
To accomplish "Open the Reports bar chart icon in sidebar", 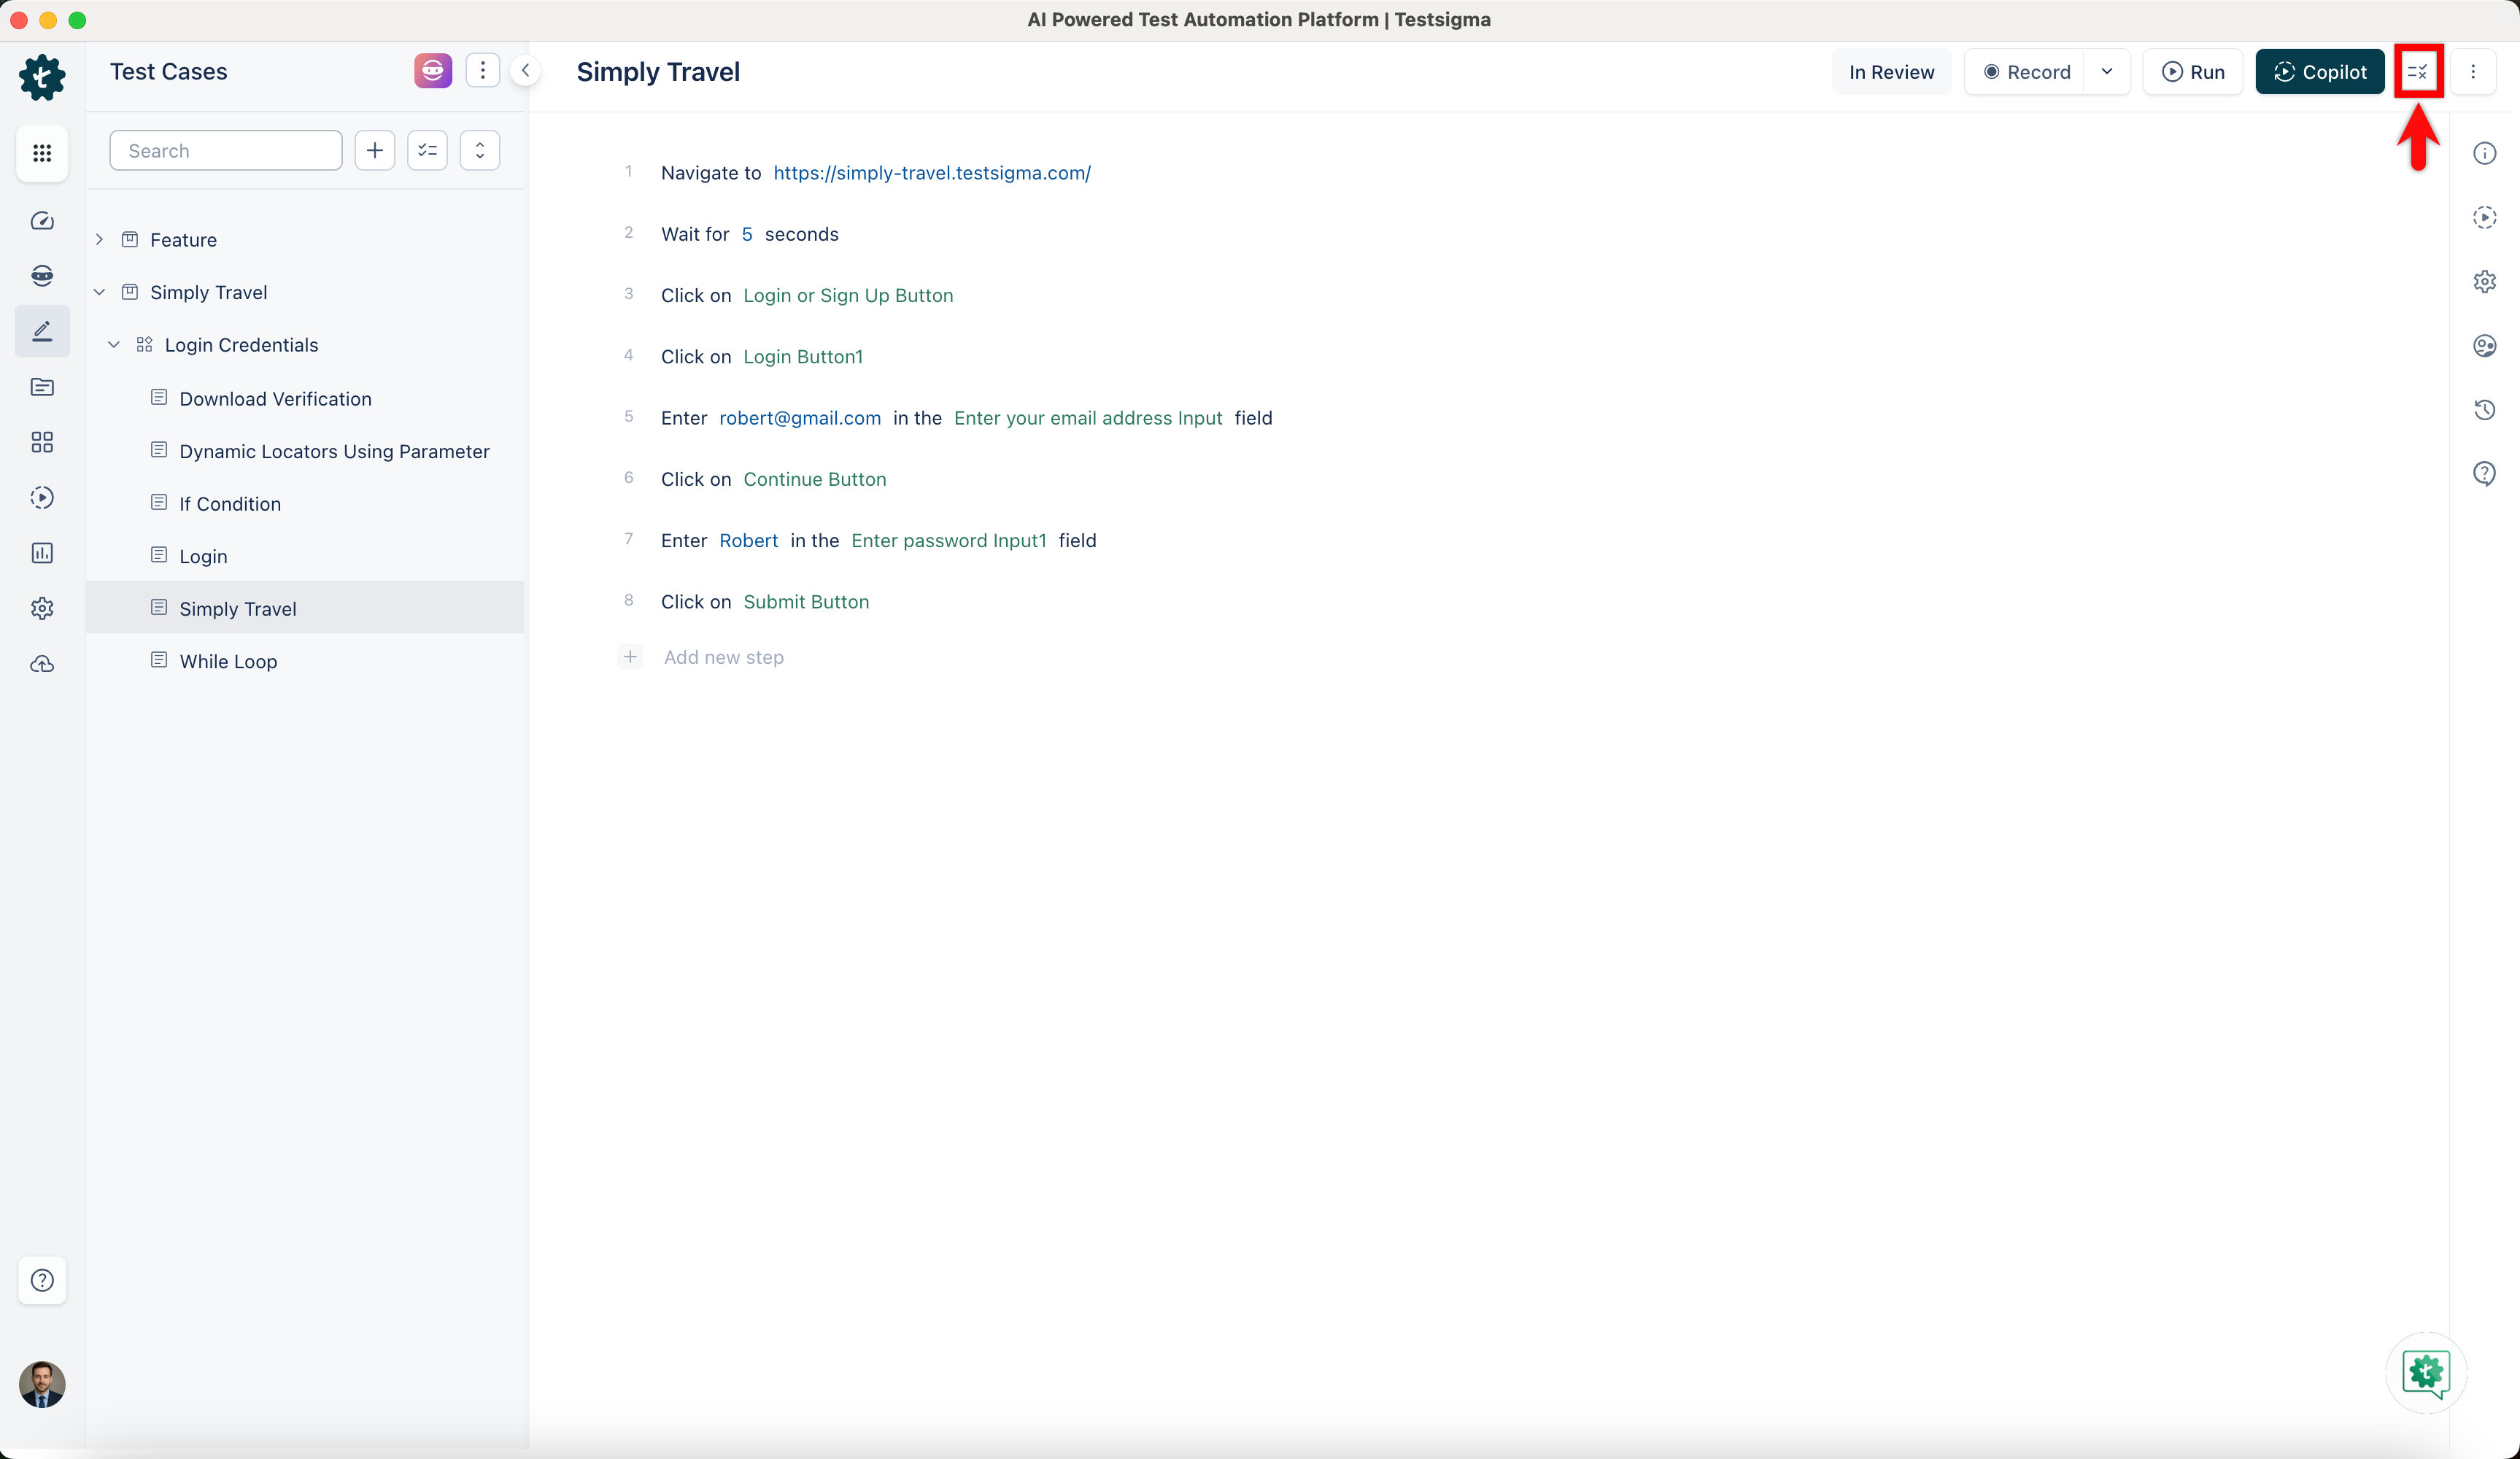I will [x=42, y=553].
